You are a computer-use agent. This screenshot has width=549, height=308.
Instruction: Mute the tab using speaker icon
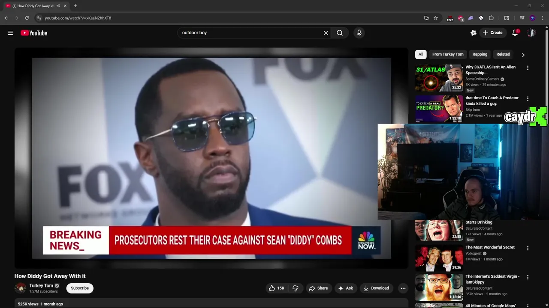tap(58, 6)
